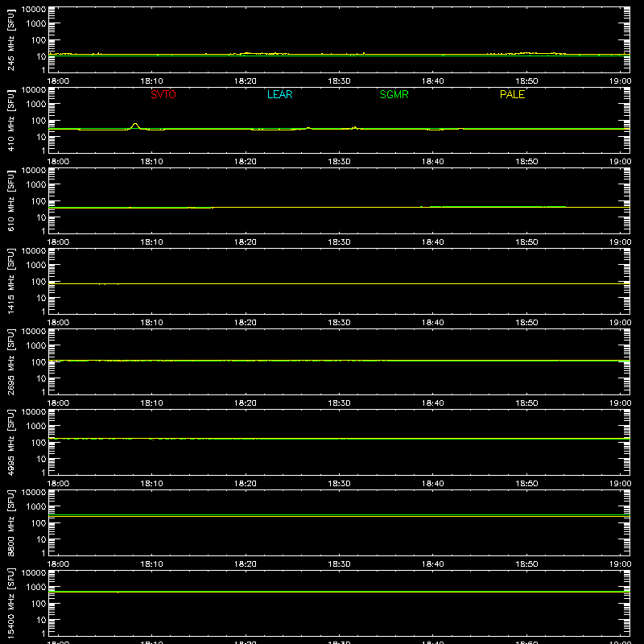The width and height of the screenshot is (644, 644).
Task: Click 18:20 tick label under 410 MHz panel
Action: [246, 162]
